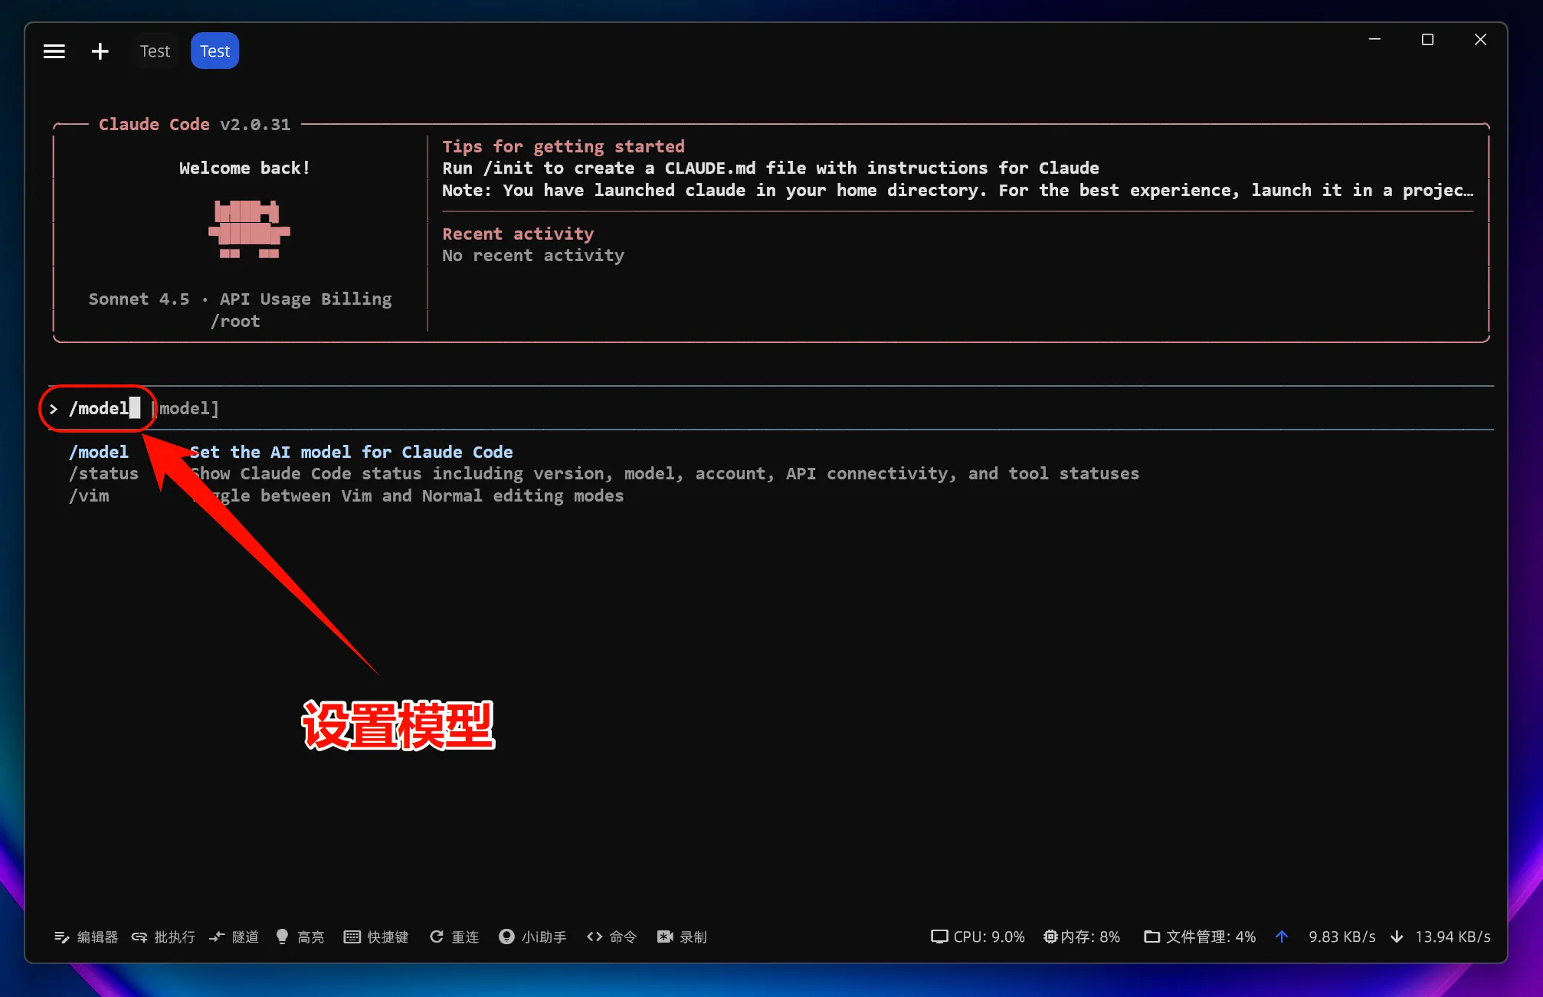Switch to the inactive Test tab

[155, 50]
